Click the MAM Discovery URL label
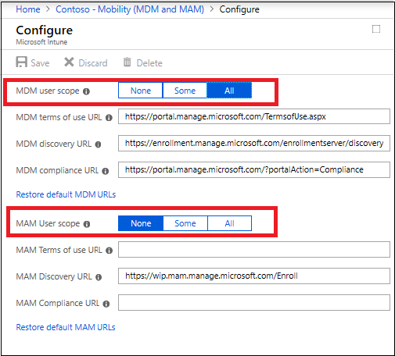395x356 pixels. 54,276
